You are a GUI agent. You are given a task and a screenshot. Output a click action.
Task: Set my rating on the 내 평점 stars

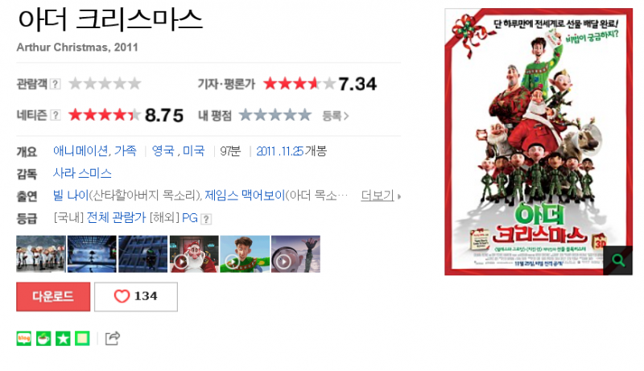click(x=275, y=115)
